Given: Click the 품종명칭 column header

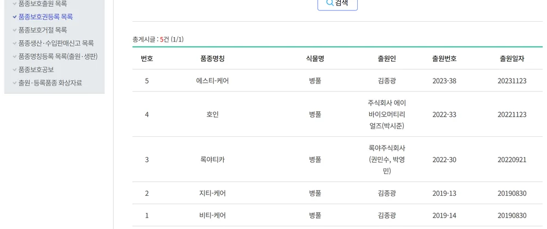Looking at the screenshot, I should 212,59.
